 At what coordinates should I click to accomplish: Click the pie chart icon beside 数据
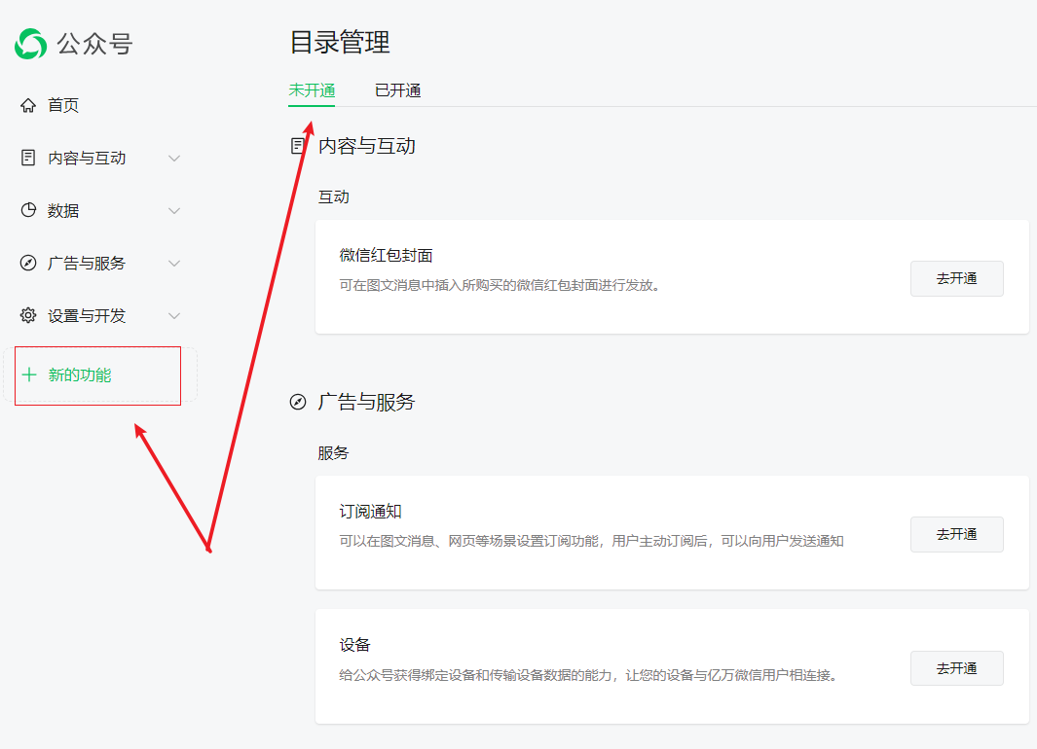pyautogui.click(x=28, y=210)
